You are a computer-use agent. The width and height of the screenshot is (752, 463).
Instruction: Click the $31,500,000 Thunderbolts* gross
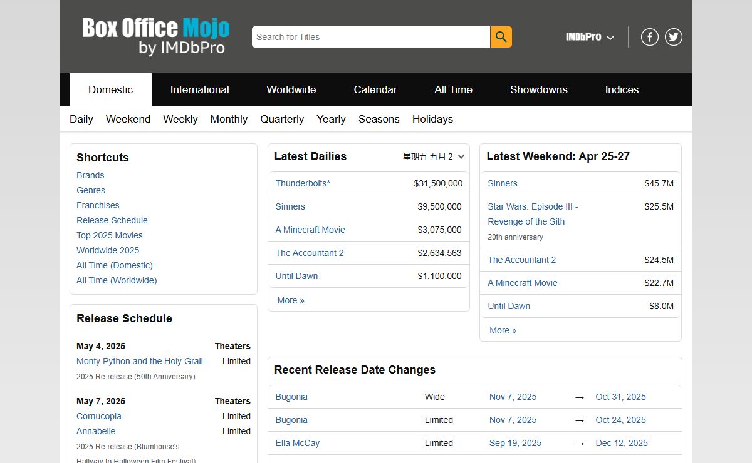coord(438,183)
